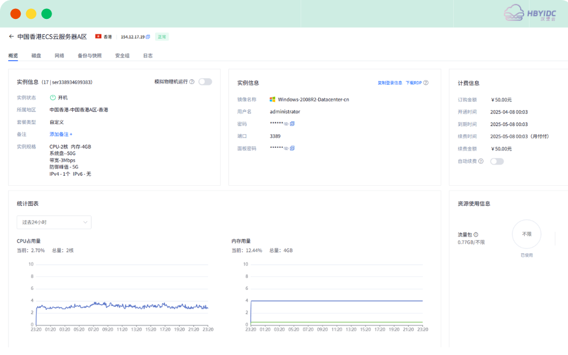
Task: Click the power icon beside 开机 status
Action: tap(53, 98)
